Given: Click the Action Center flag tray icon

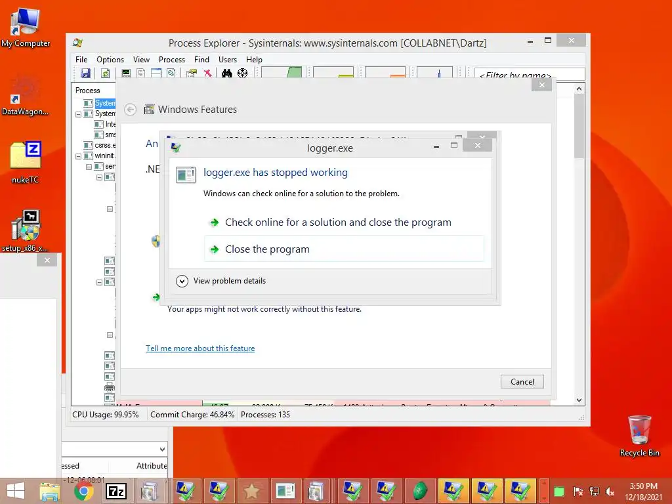Looking at the screenshot, I should tap(577, 491).
